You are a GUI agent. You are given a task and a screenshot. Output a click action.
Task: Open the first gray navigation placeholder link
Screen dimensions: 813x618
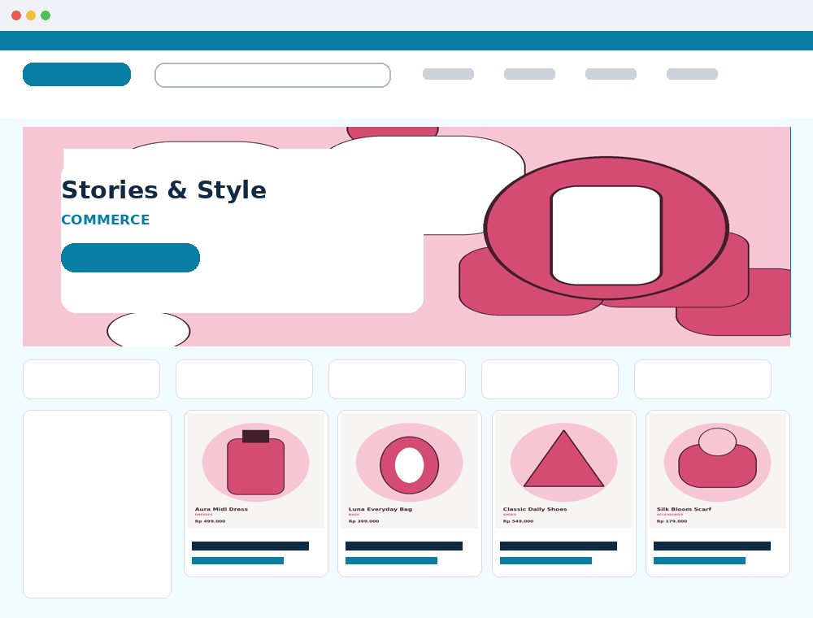click(x=448, y=74)
